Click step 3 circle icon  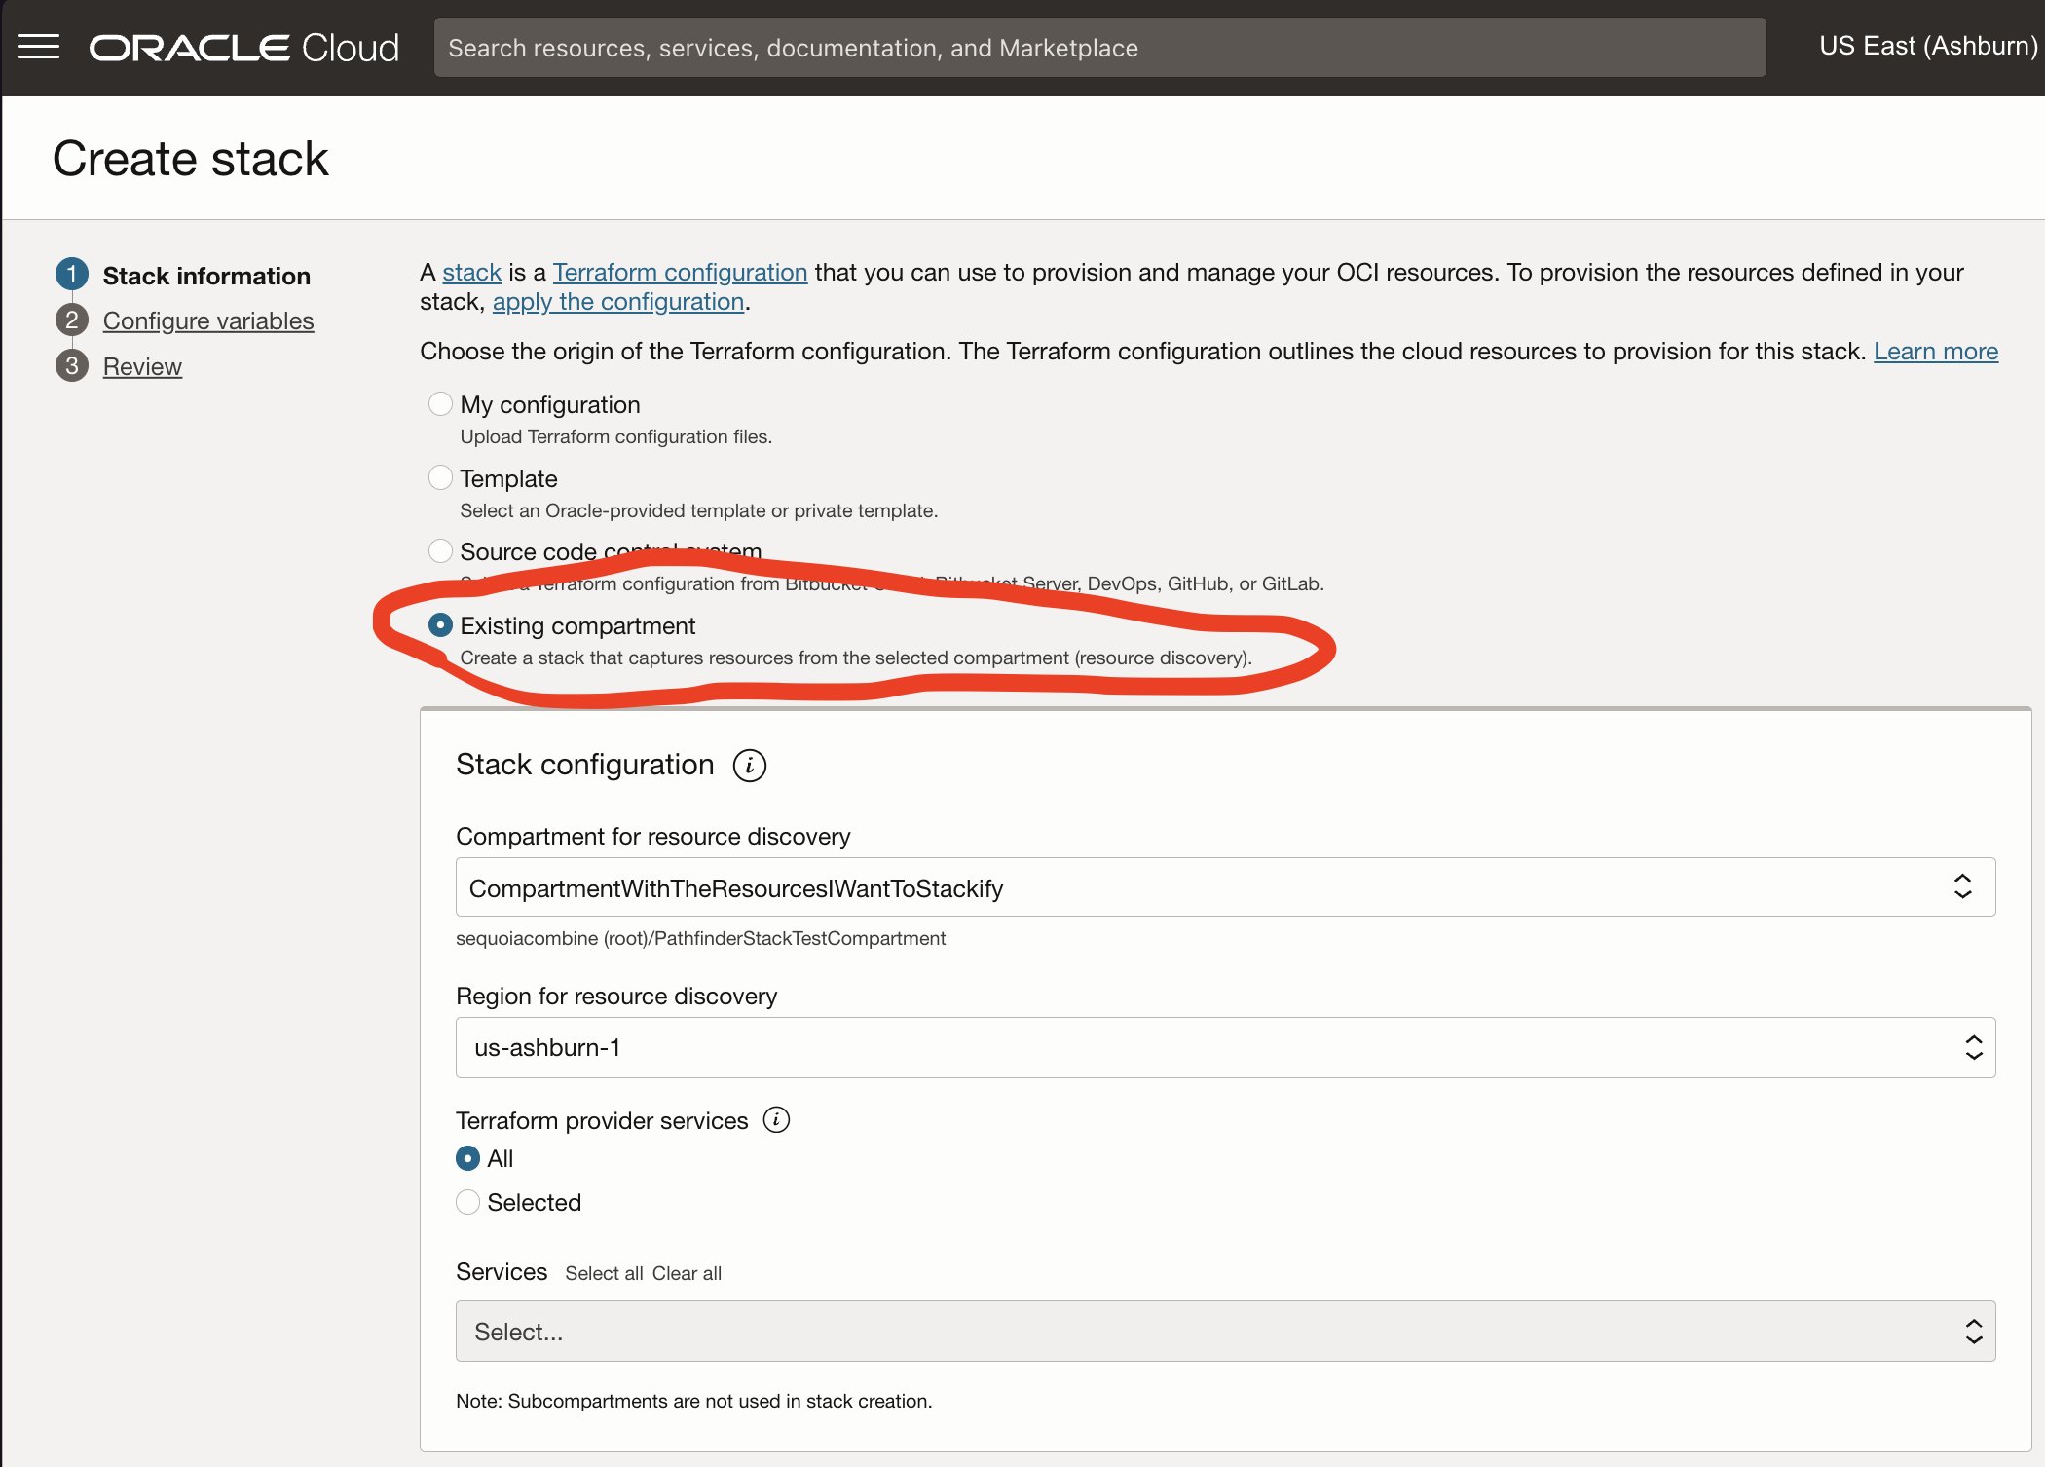[72, 365]
